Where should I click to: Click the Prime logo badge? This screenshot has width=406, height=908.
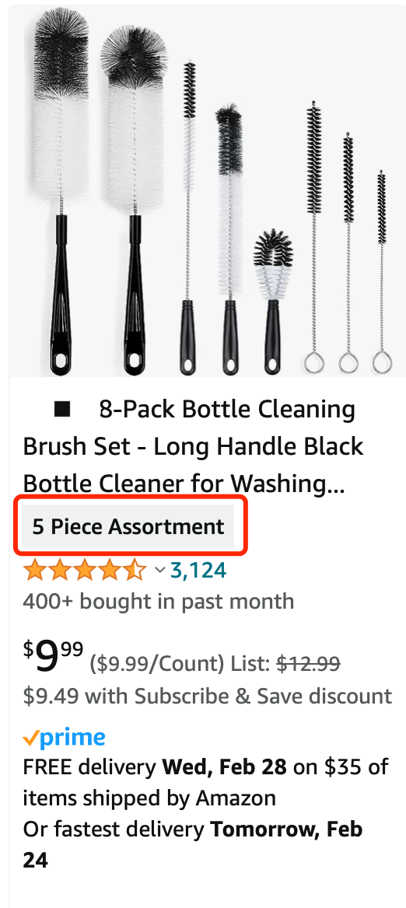tap(65, 739)
